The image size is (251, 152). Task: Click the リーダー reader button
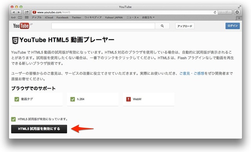click(x=225, y=12)
